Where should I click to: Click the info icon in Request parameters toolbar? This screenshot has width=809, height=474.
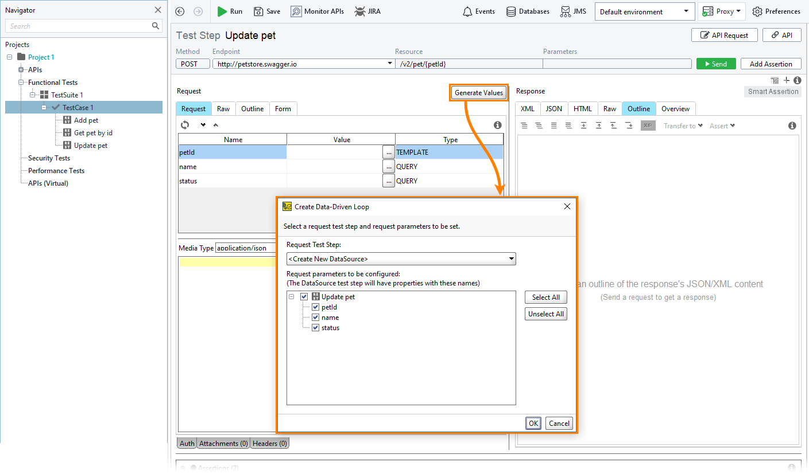pyautogui.click(x=498, y=125)
